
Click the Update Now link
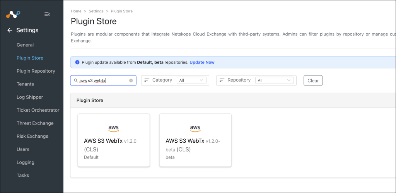coord(202,62)
